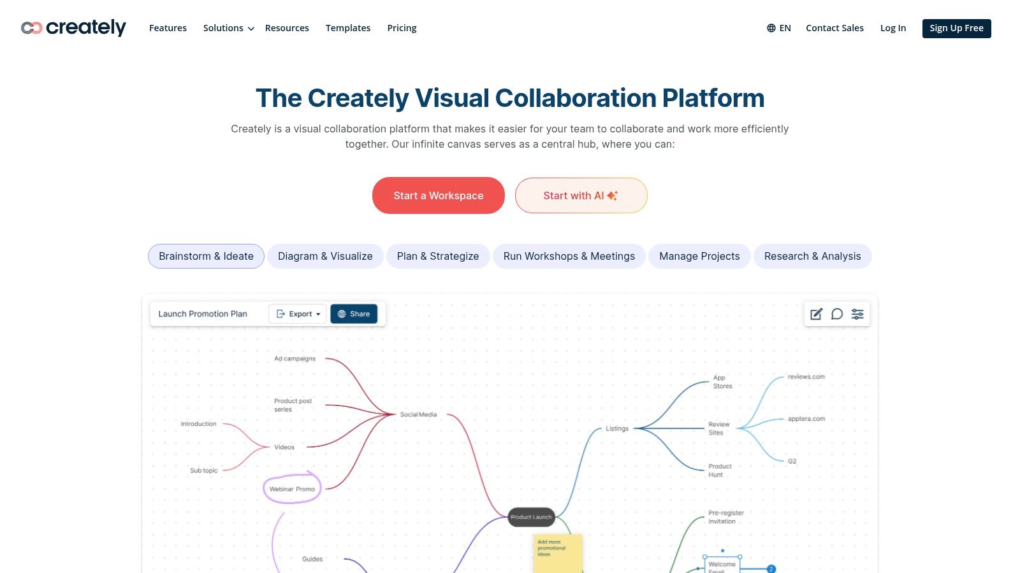Click the Pre-register invitation node
The height and width of the screenshot is (573, 1020).
click(x=725, y=517)
